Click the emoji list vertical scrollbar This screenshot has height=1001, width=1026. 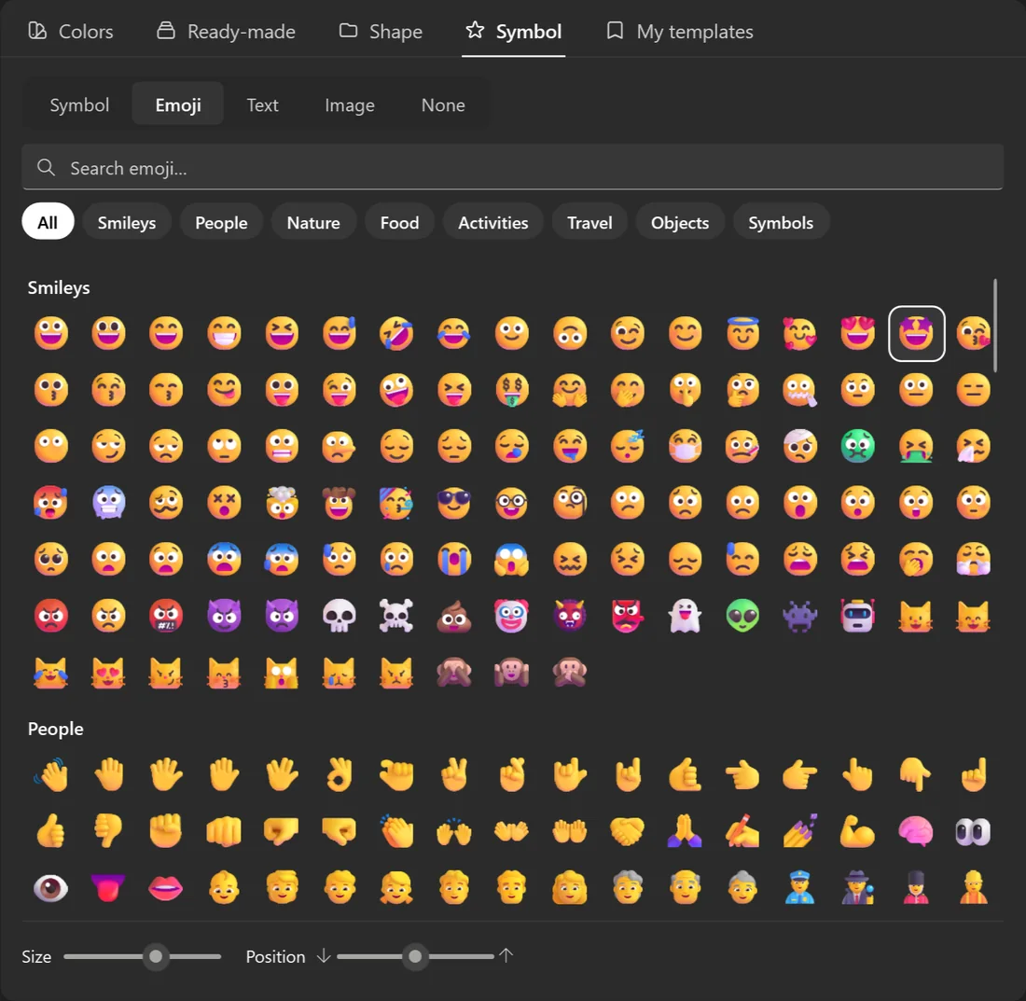coord(995,326)
